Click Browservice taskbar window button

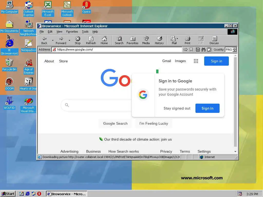67,194
